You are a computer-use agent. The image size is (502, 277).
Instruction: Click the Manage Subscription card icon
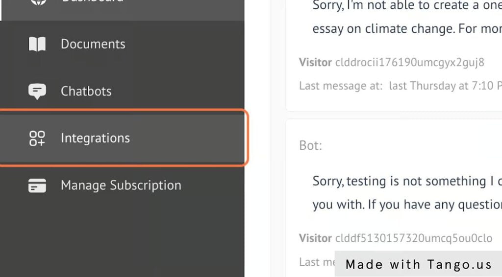[x=37, y=185]
